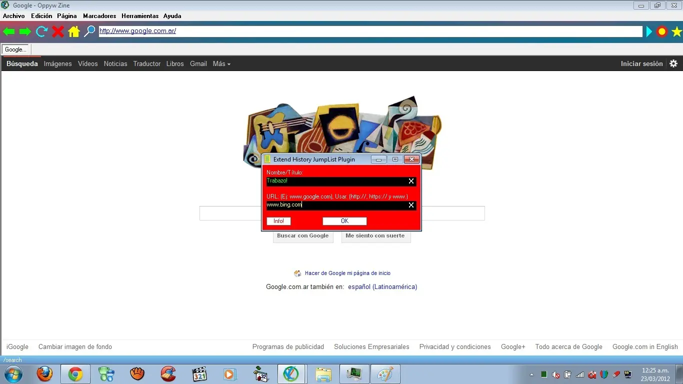Open Soluciones Empresariales link
This screenshot has height=384, width=683.
click(x=371, y=347)
